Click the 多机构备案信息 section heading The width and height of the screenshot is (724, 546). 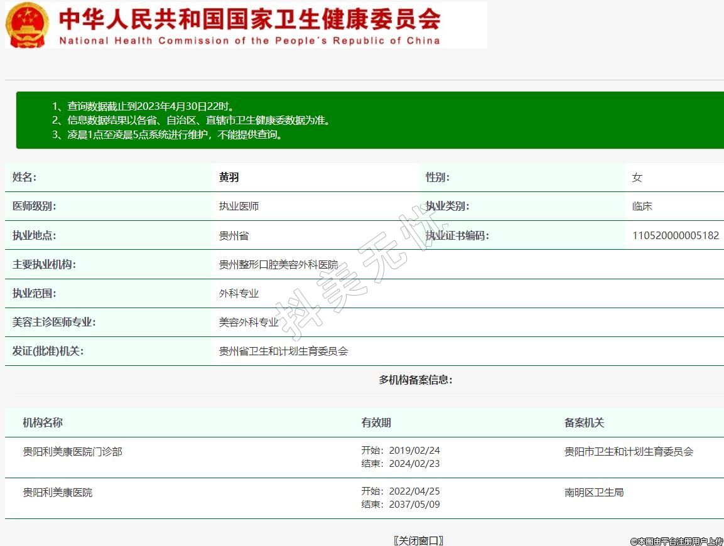415,380
